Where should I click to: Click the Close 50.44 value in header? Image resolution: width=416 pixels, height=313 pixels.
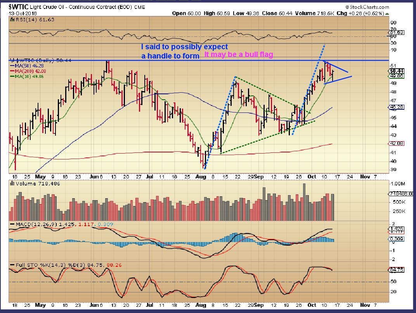coord(277,13)
